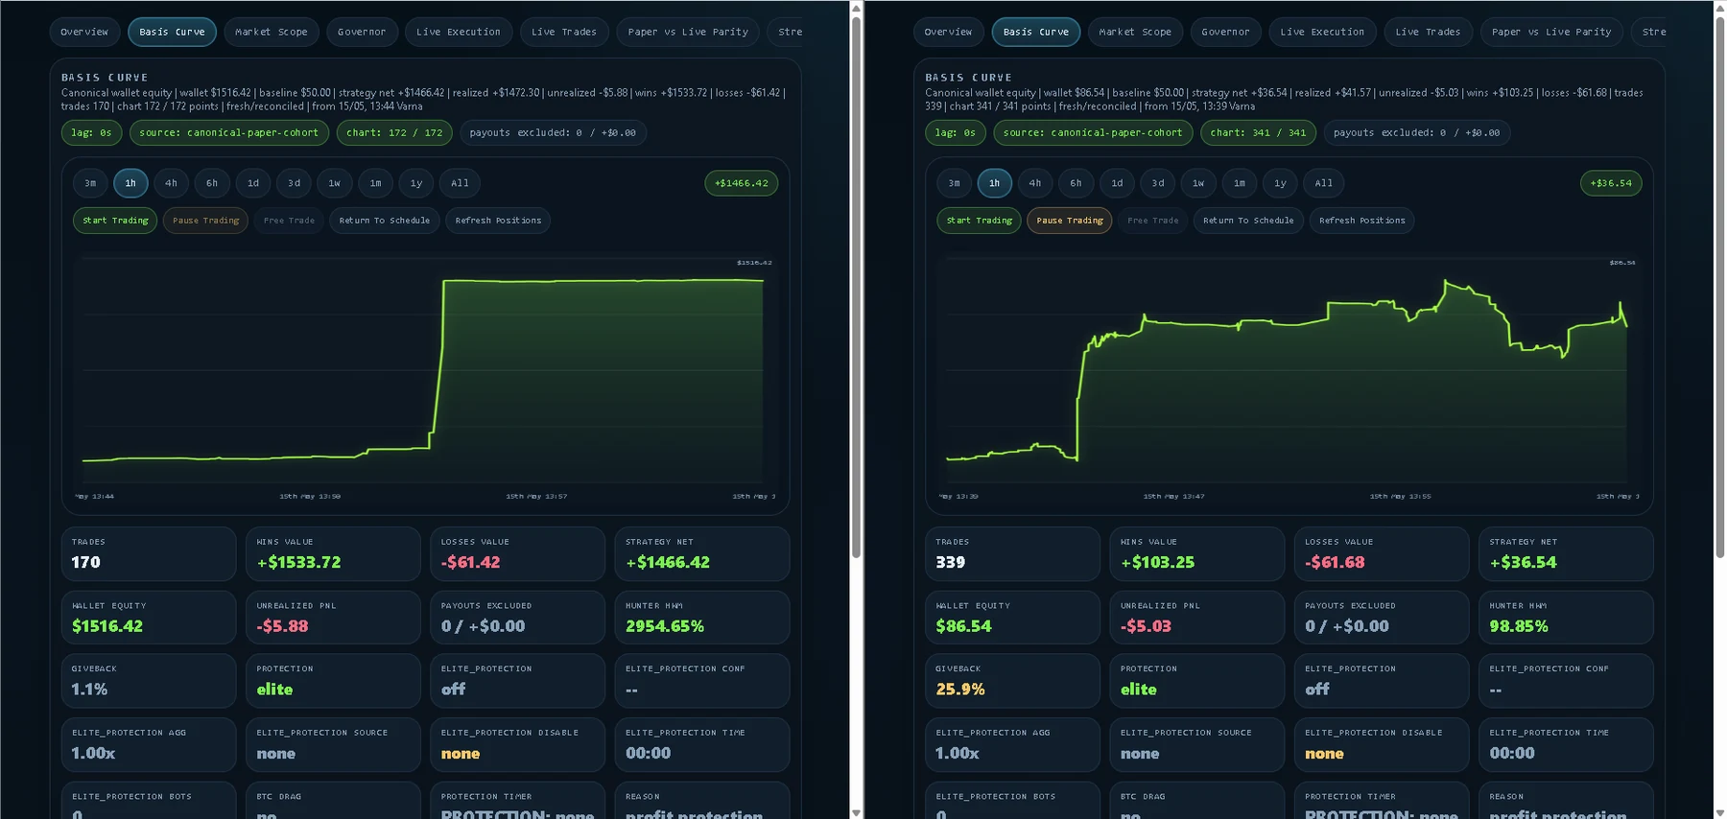Select All timeframe on the $1516.42 wallet chart

click(461, 183)
